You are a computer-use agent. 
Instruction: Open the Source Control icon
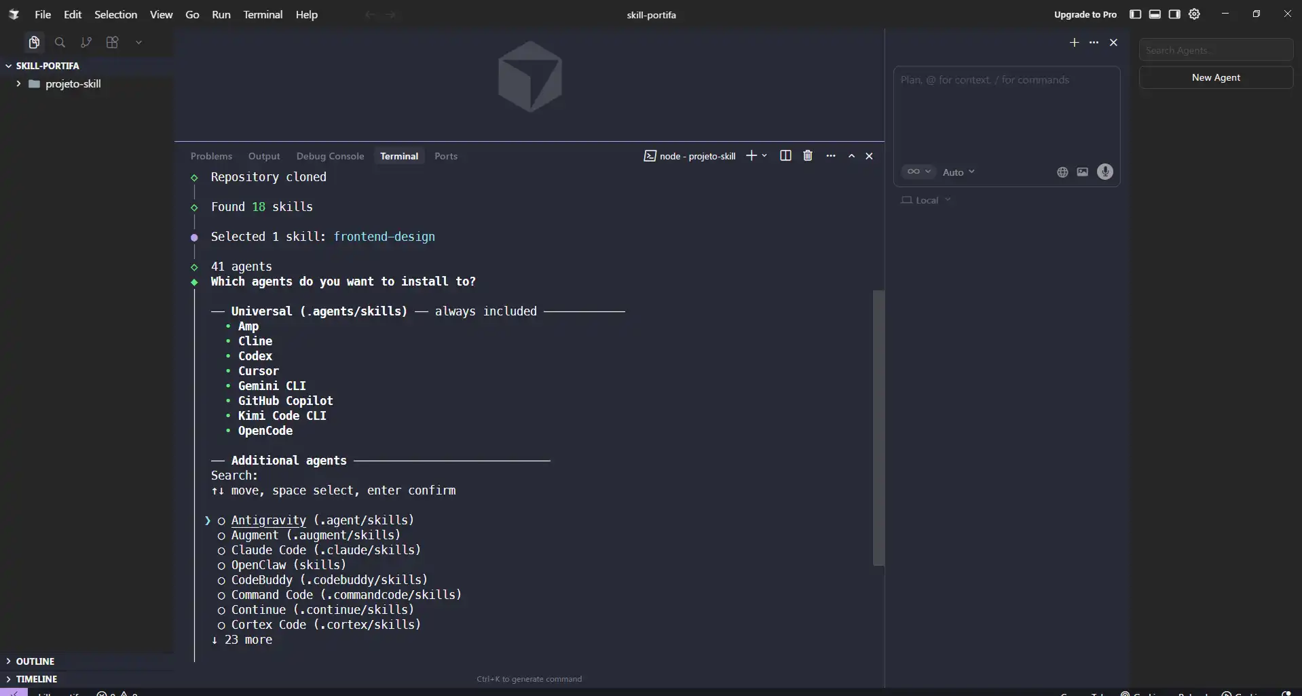click(x=86, y=43)
